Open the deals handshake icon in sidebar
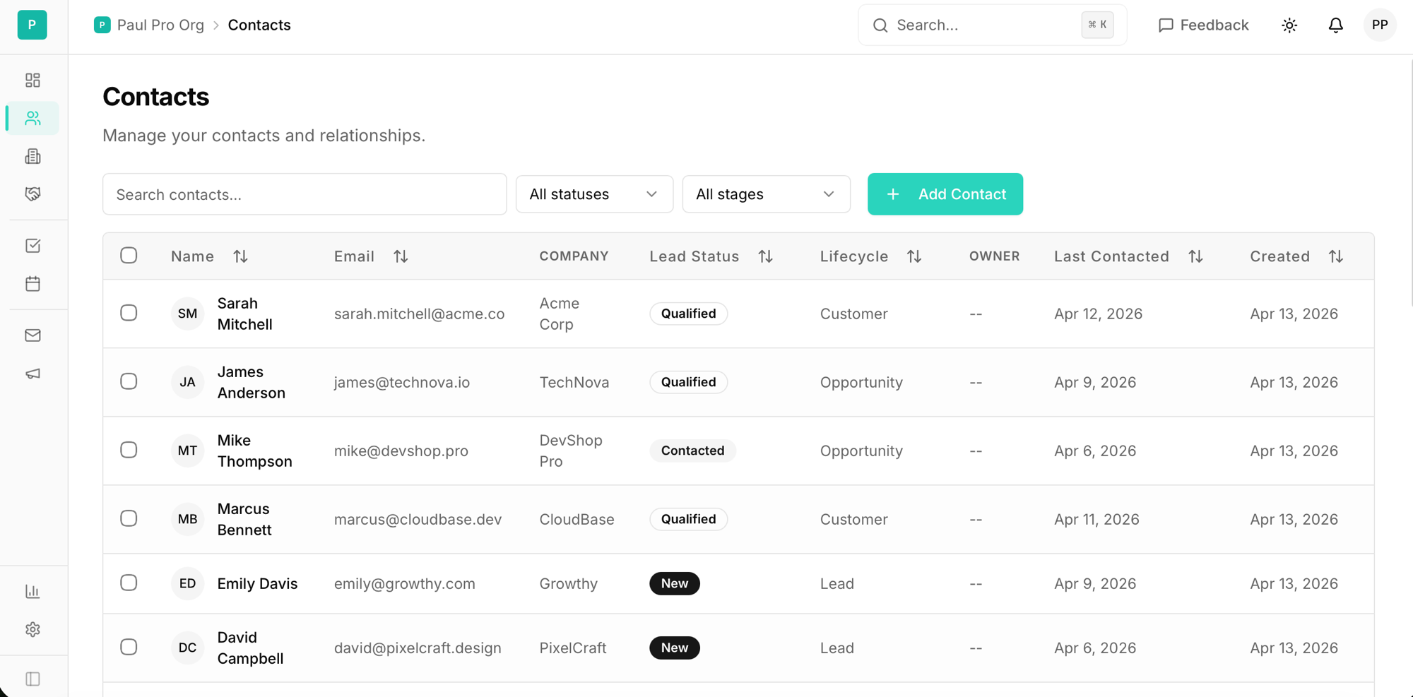Screen dimensions: 1413x697 pyautogui.click(x=32, y=194)
